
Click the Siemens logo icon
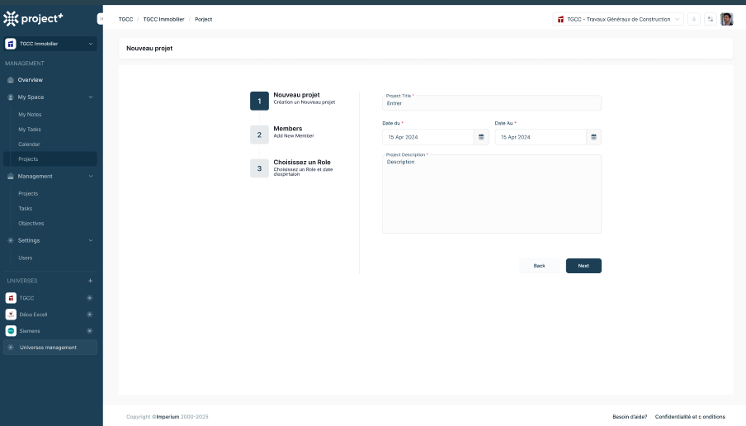click(11, 331)
